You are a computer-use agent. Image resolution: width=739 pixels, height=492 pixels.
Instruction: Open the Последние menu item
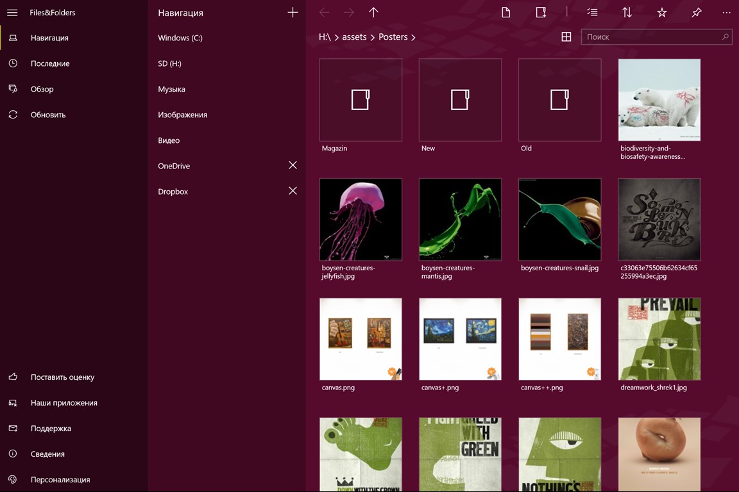click(50, 63)
